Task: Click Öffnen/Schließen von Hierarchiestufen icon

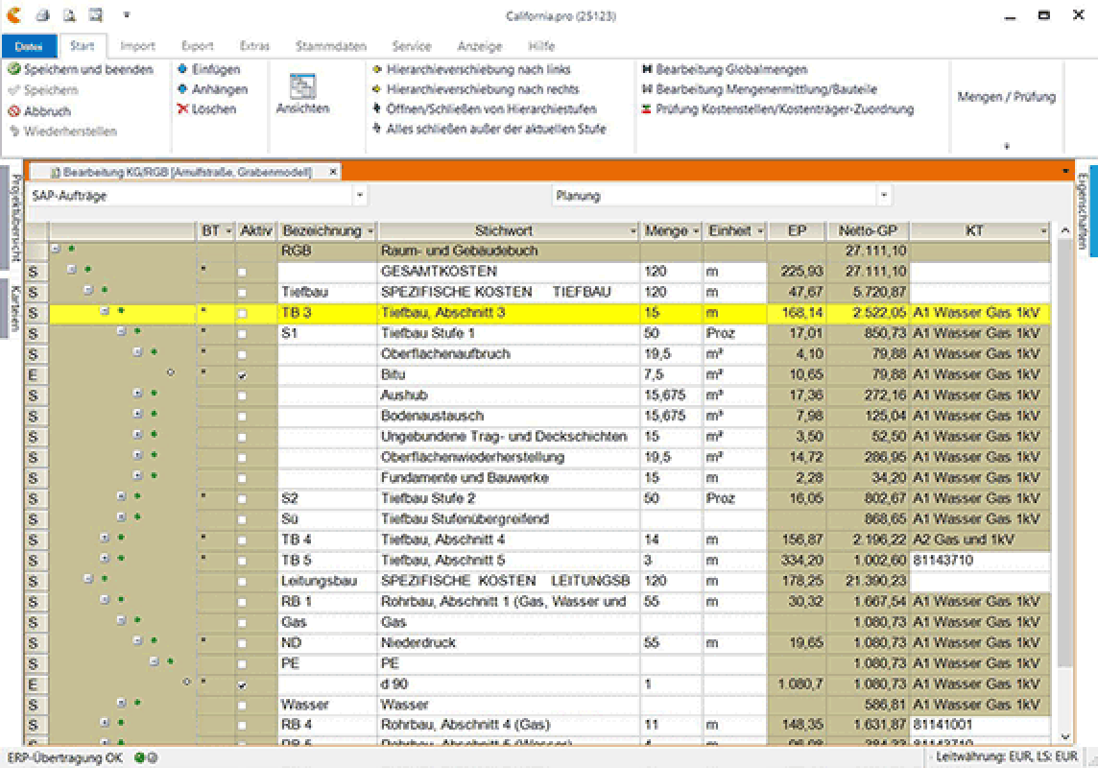Action: 377,108
